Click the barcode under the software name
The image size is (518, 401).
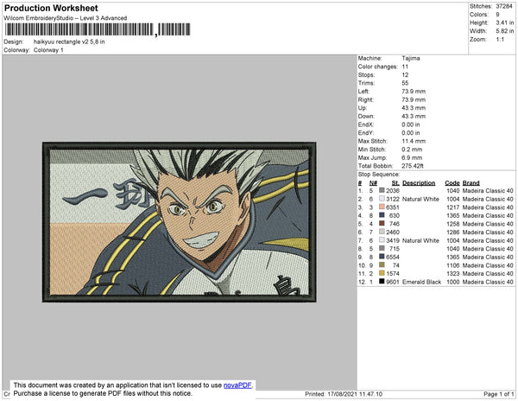[x=98, y=29]
